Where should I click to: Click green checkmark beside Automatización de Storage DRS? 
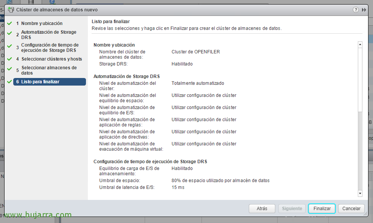tap(9, 34)
